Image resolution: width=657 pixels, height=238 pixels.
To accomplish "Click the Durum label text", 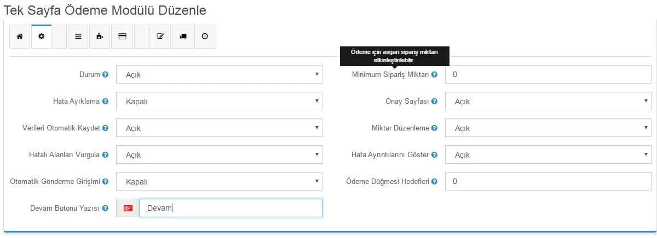I will 90,74.
